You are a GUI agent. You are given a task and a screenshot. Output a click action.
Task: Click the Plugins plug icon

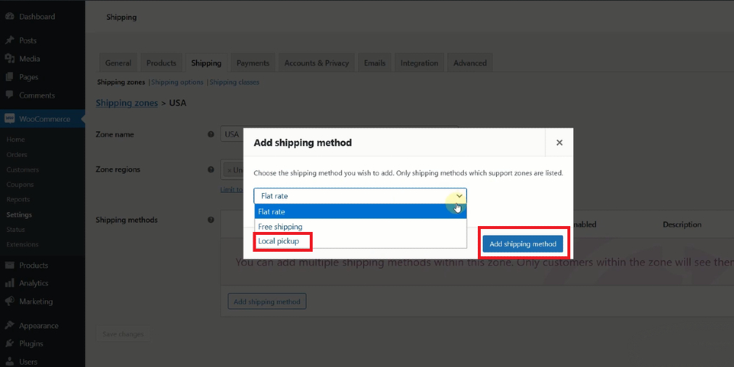tap(10, 344)
